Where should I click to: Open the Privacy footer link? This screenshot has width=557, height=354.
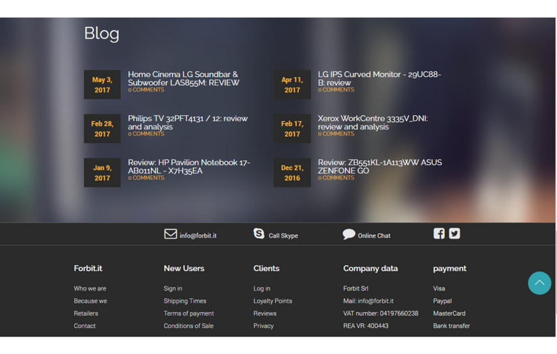[x=263, y=326]
